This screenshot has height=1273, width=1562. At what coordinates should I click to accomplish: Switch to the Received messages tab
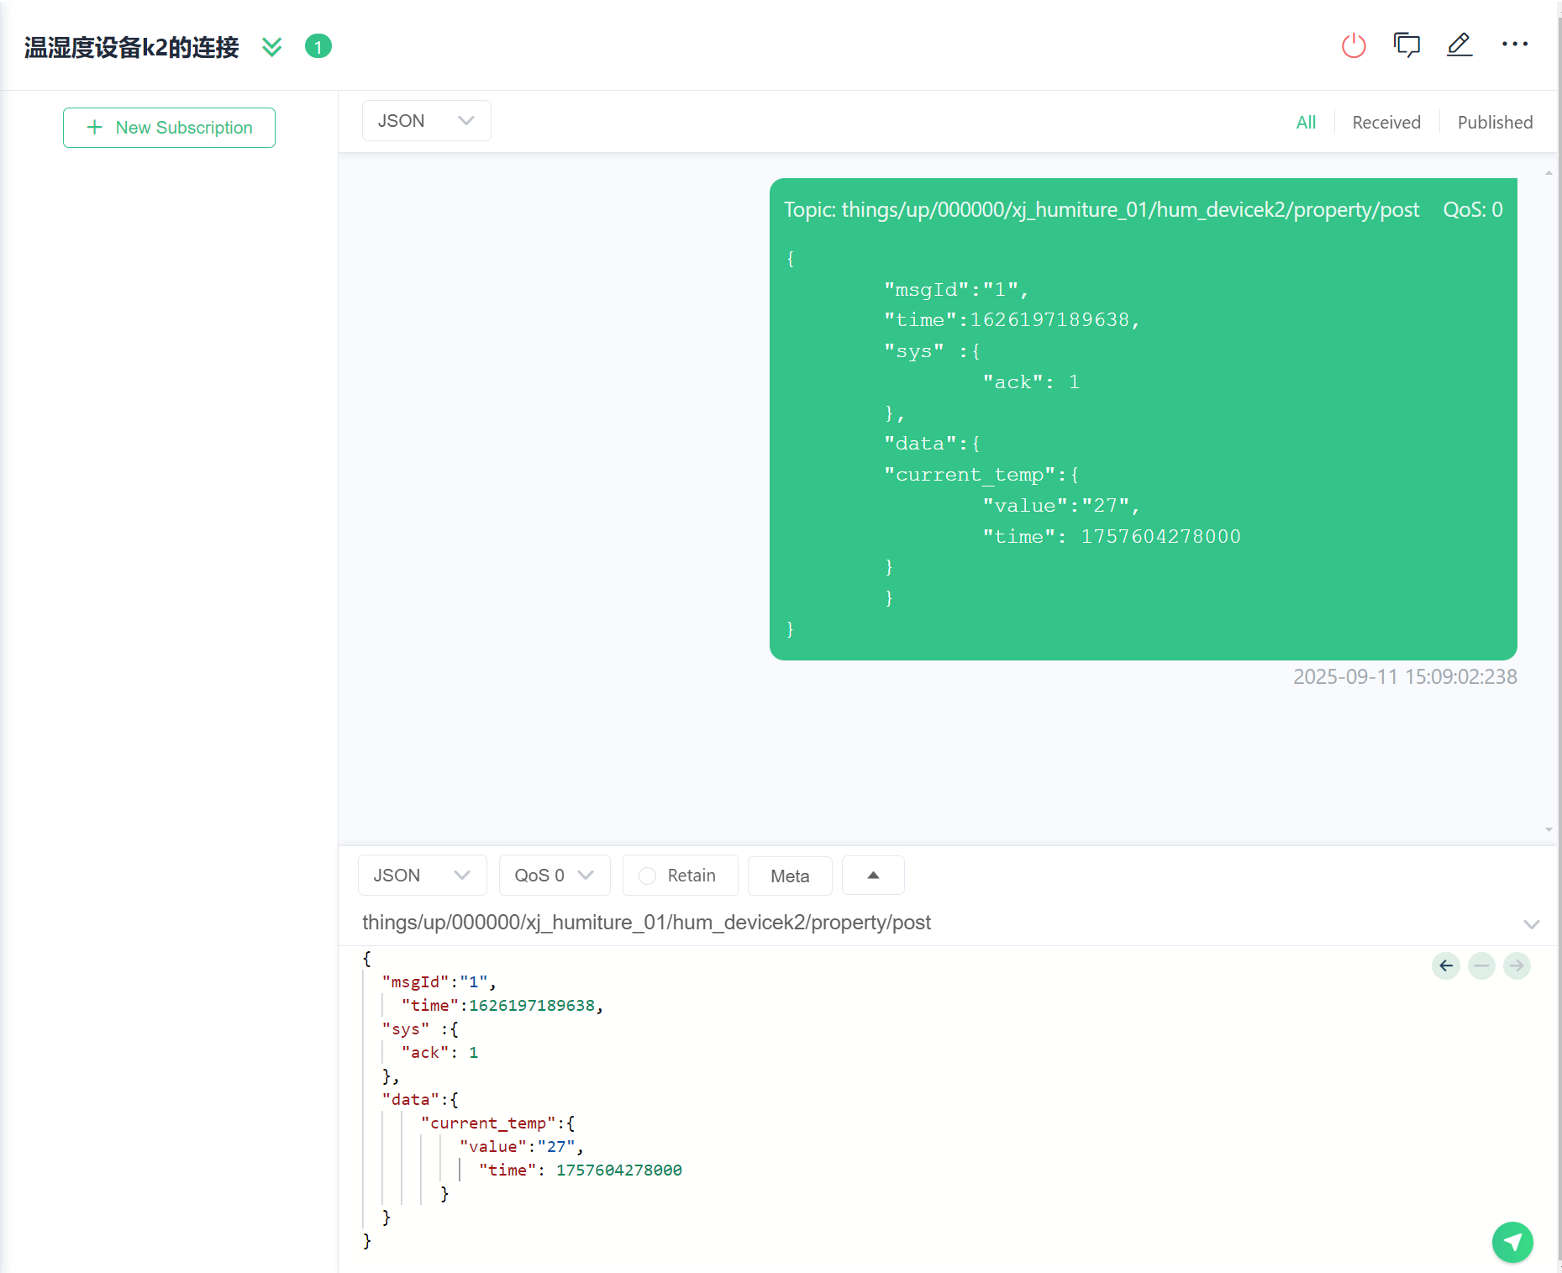1386,123
